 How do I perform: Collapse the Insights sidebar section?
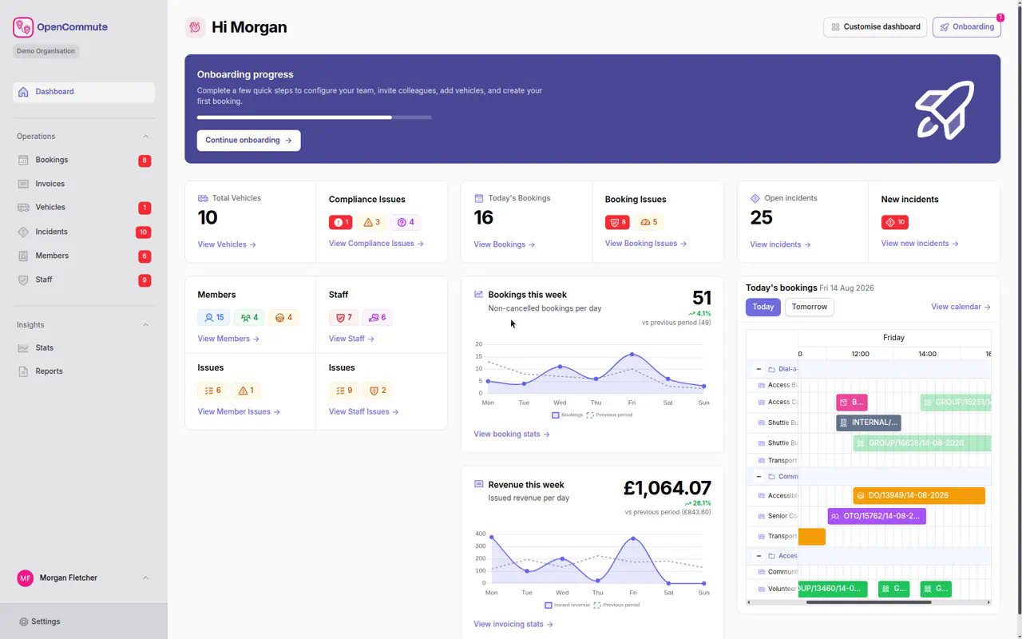145,325
